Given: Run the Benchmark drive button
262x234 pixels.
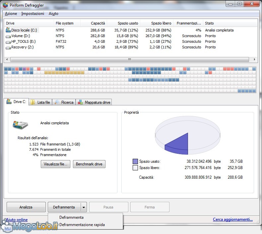Looking at the screenshot, I should (x=89, y=164).
